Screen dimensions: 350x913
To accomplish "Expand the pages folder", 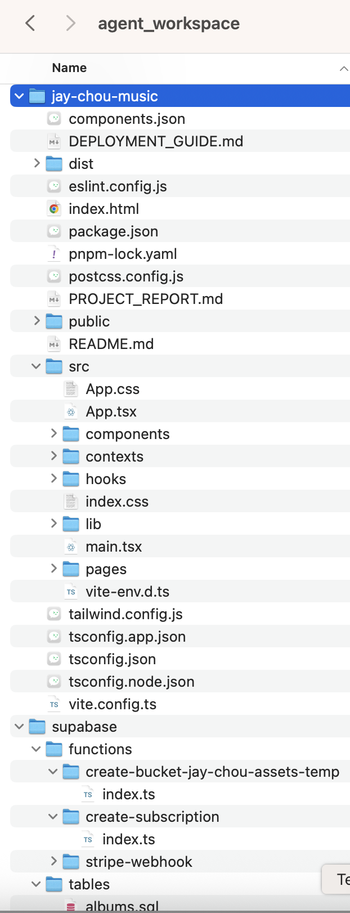I will pos(53,569).
